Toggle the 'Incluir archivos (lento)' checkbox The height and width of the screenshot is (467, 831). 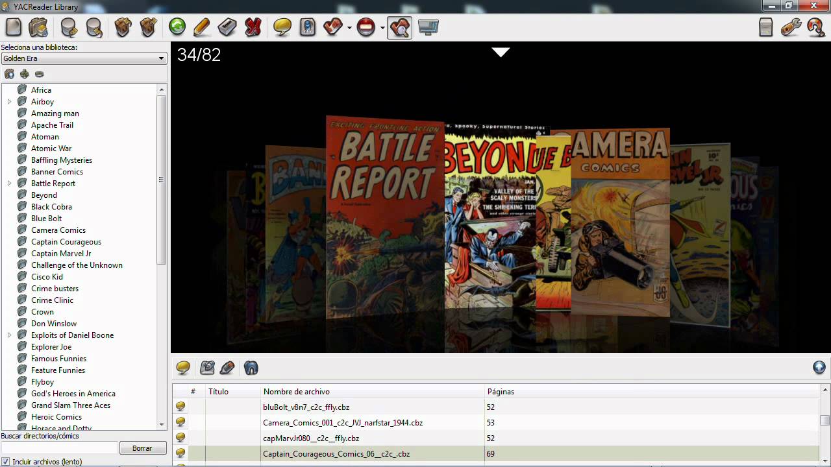pyautogui.click(x=6, y=462)
